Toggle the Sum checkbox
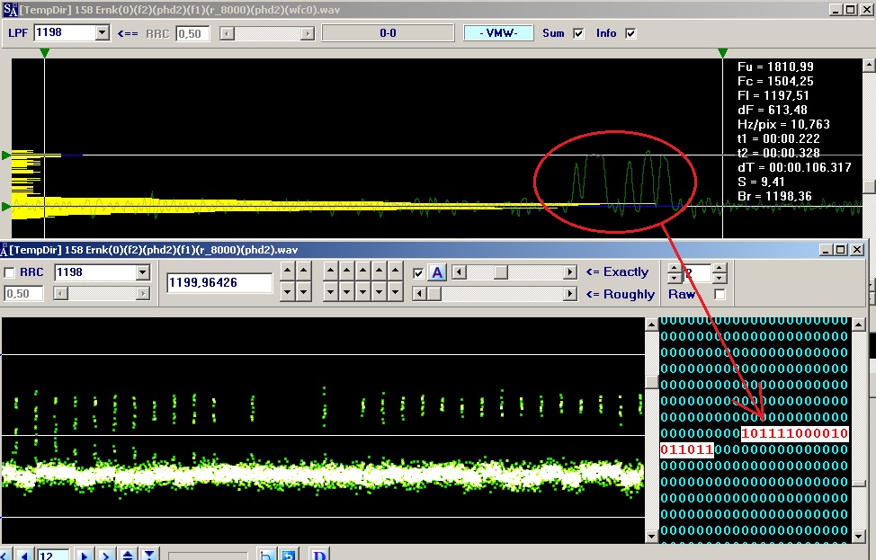 click(579, 33)
